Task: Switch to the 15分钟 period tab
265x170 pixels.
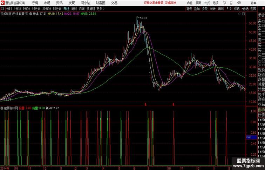Action: [36, 9]
